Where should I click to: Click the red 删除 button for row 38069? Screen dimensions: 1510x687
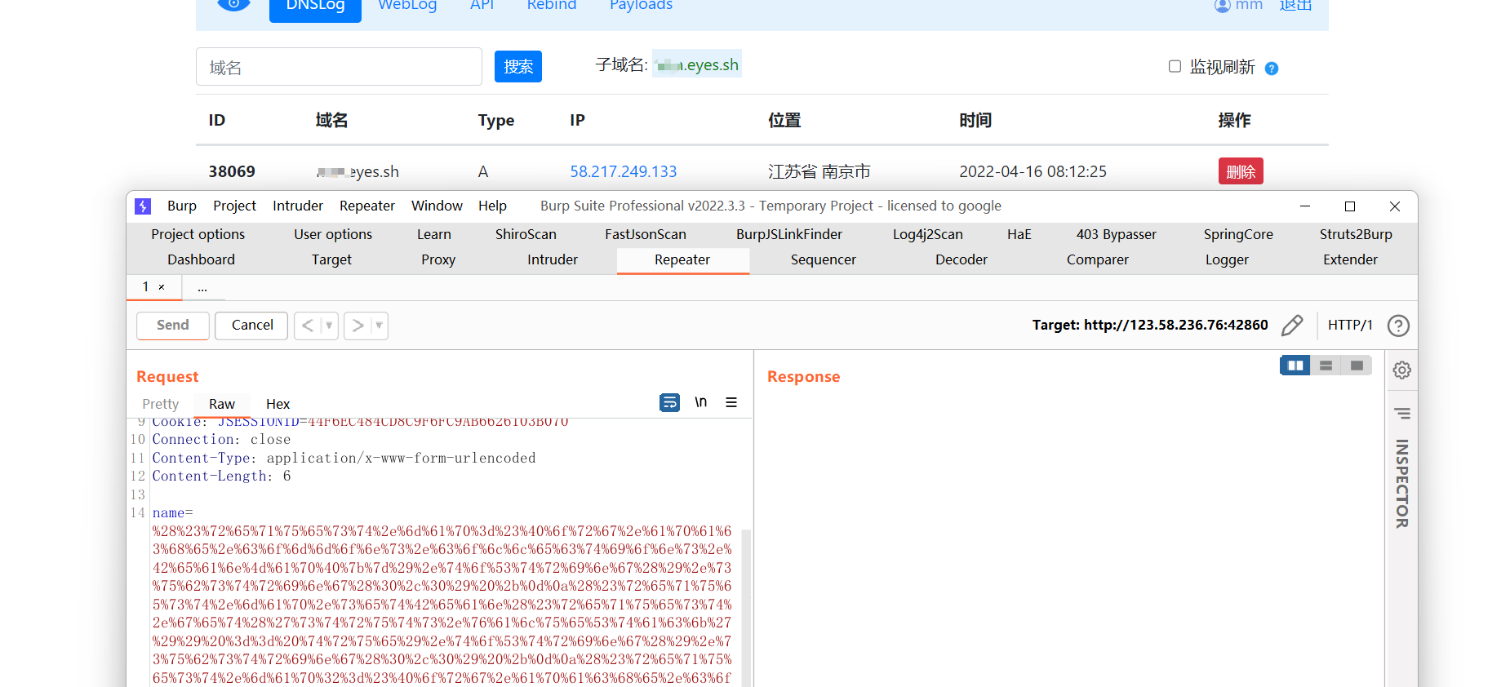point(1241,171)
